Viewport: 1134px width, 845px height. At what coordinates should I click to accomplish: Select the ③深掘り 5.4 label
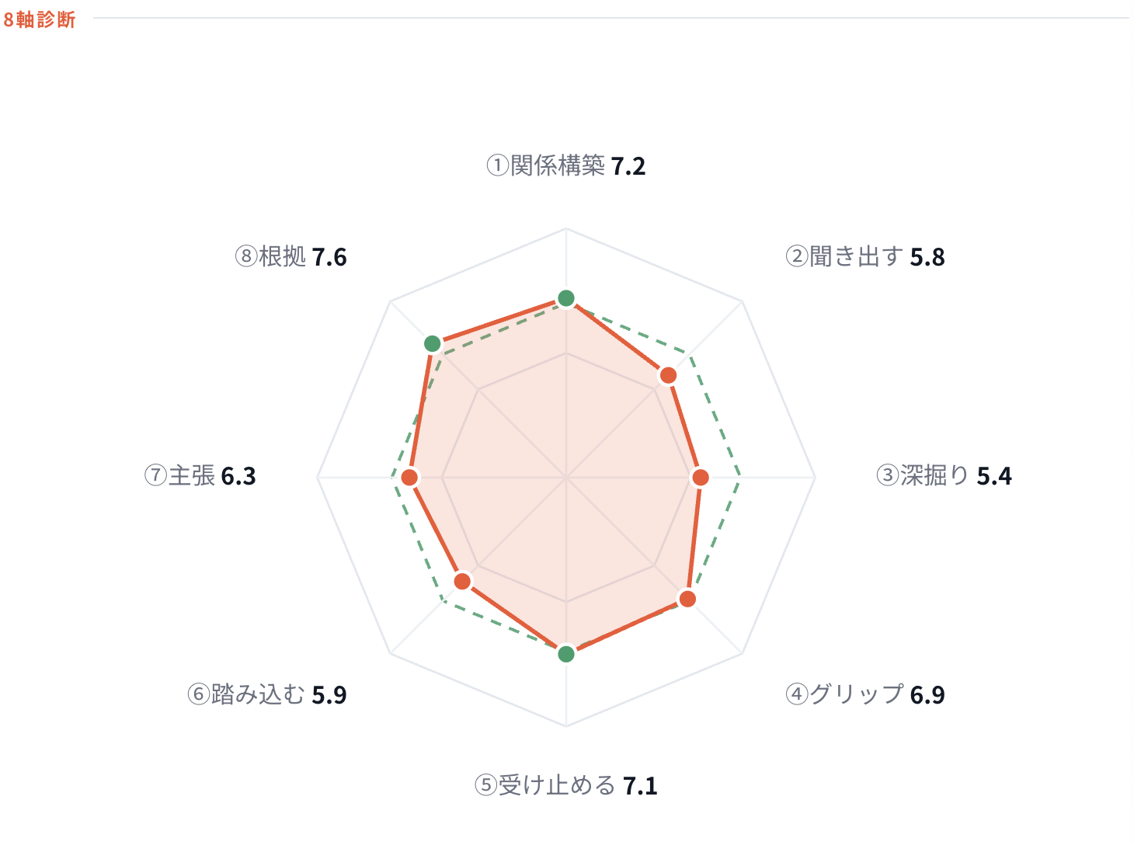click(944, 475)
